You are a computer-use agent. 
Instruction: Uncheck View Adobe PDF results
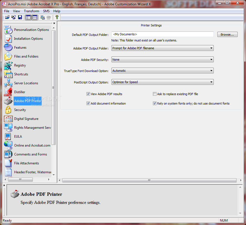click(88, 94)
